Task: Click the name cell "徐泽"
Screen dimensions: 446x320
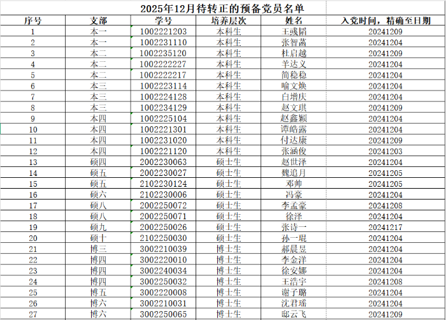Action: click(x=294, y=216)
